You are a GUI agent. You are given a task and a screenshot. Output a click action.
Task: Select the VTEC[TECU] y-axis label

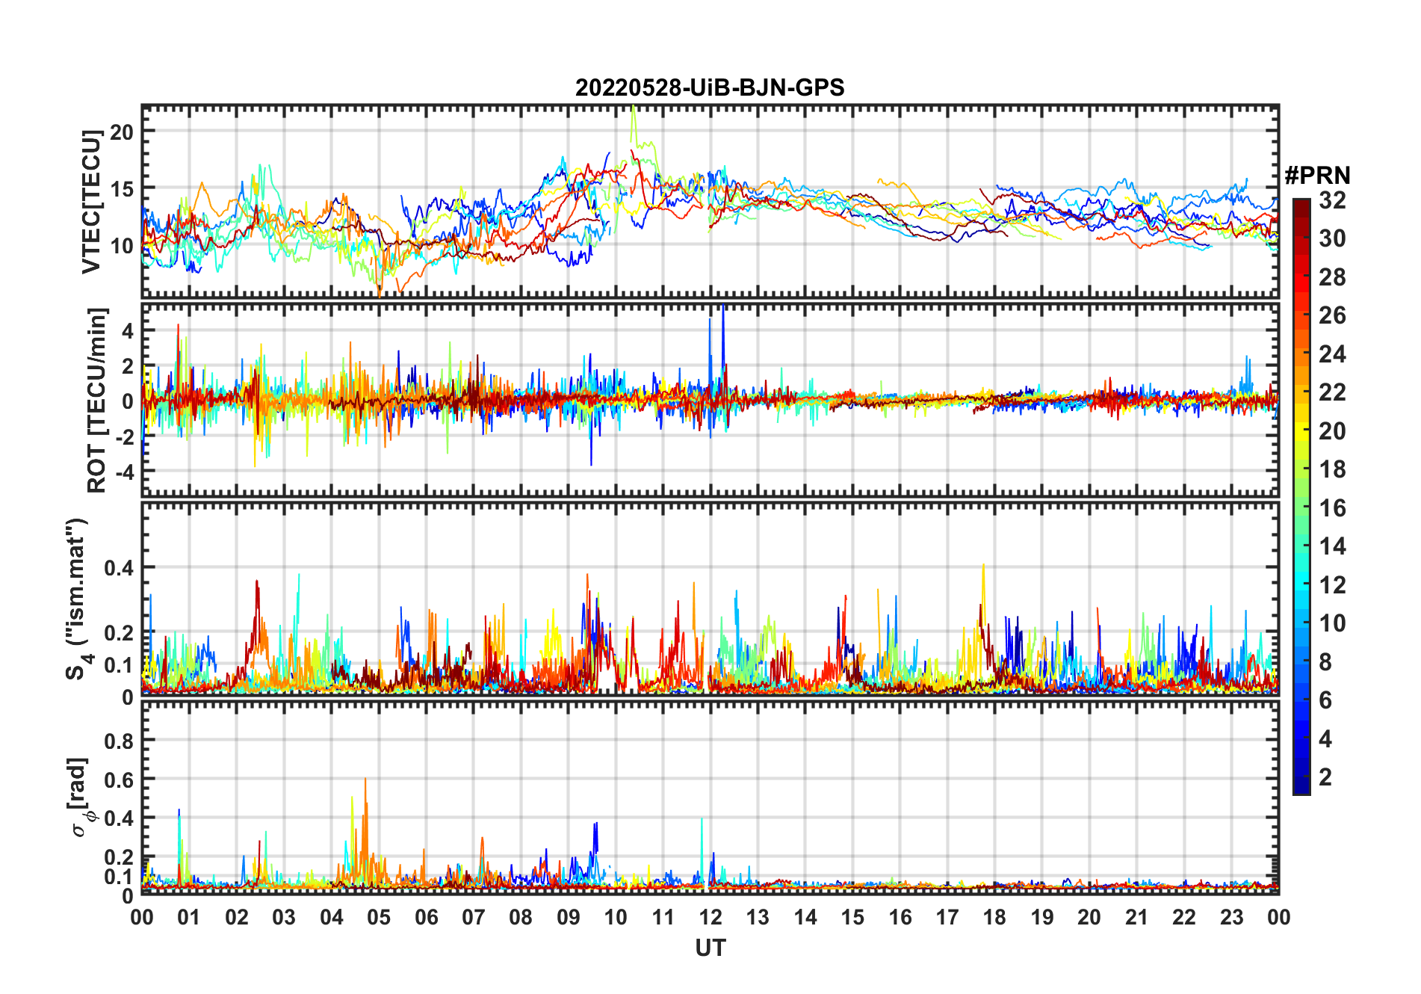(91, 201)
